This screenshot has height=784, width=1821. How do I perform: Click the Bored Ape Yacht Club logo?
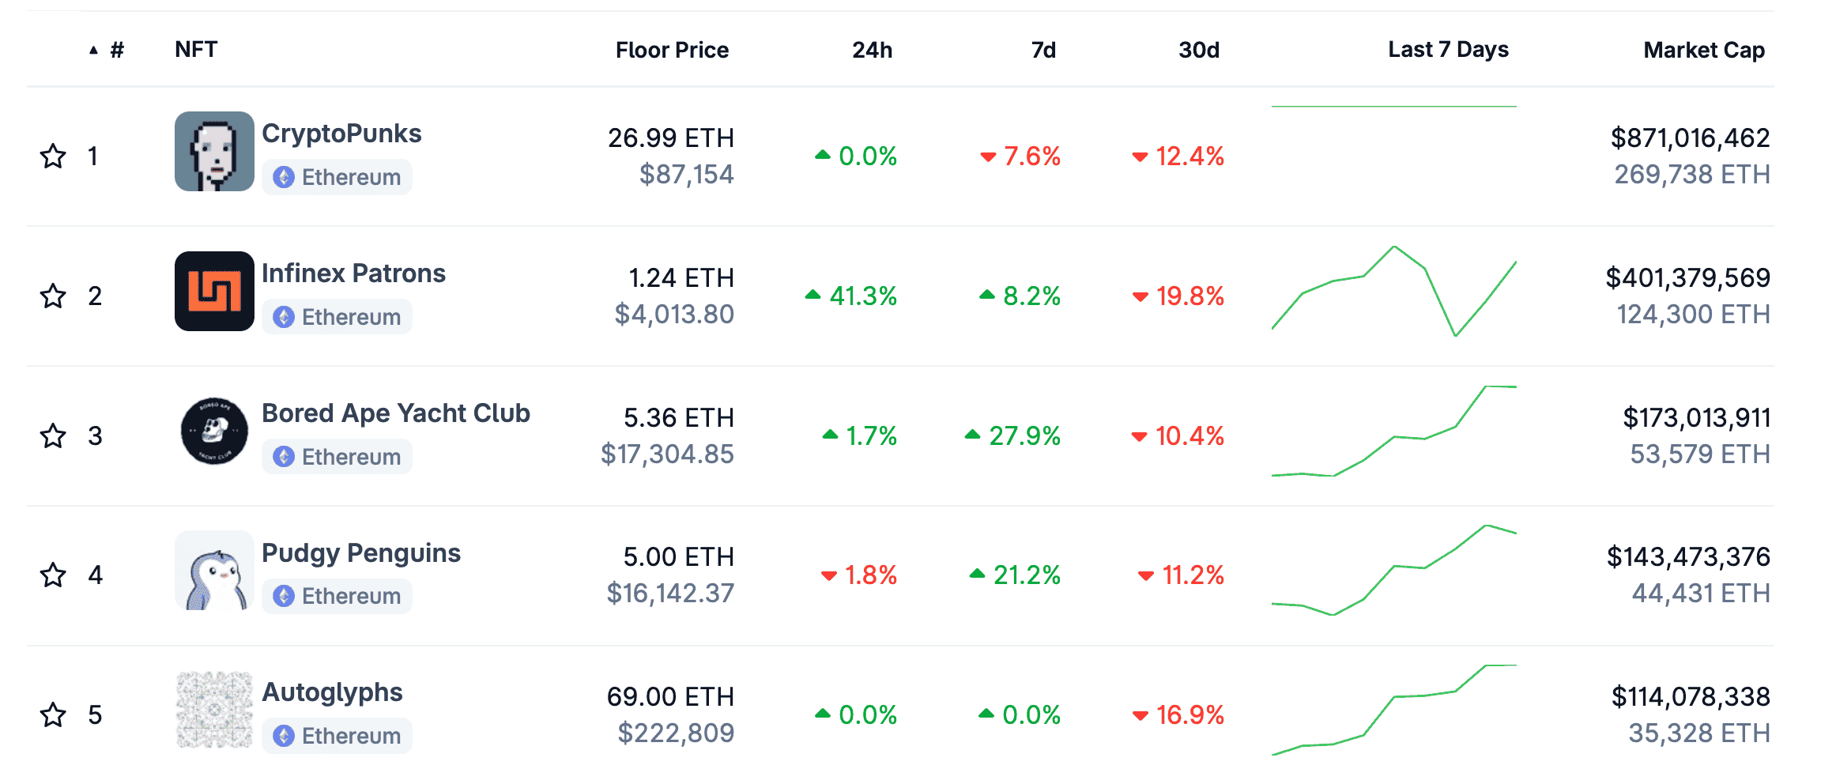(x=214, y=431)
